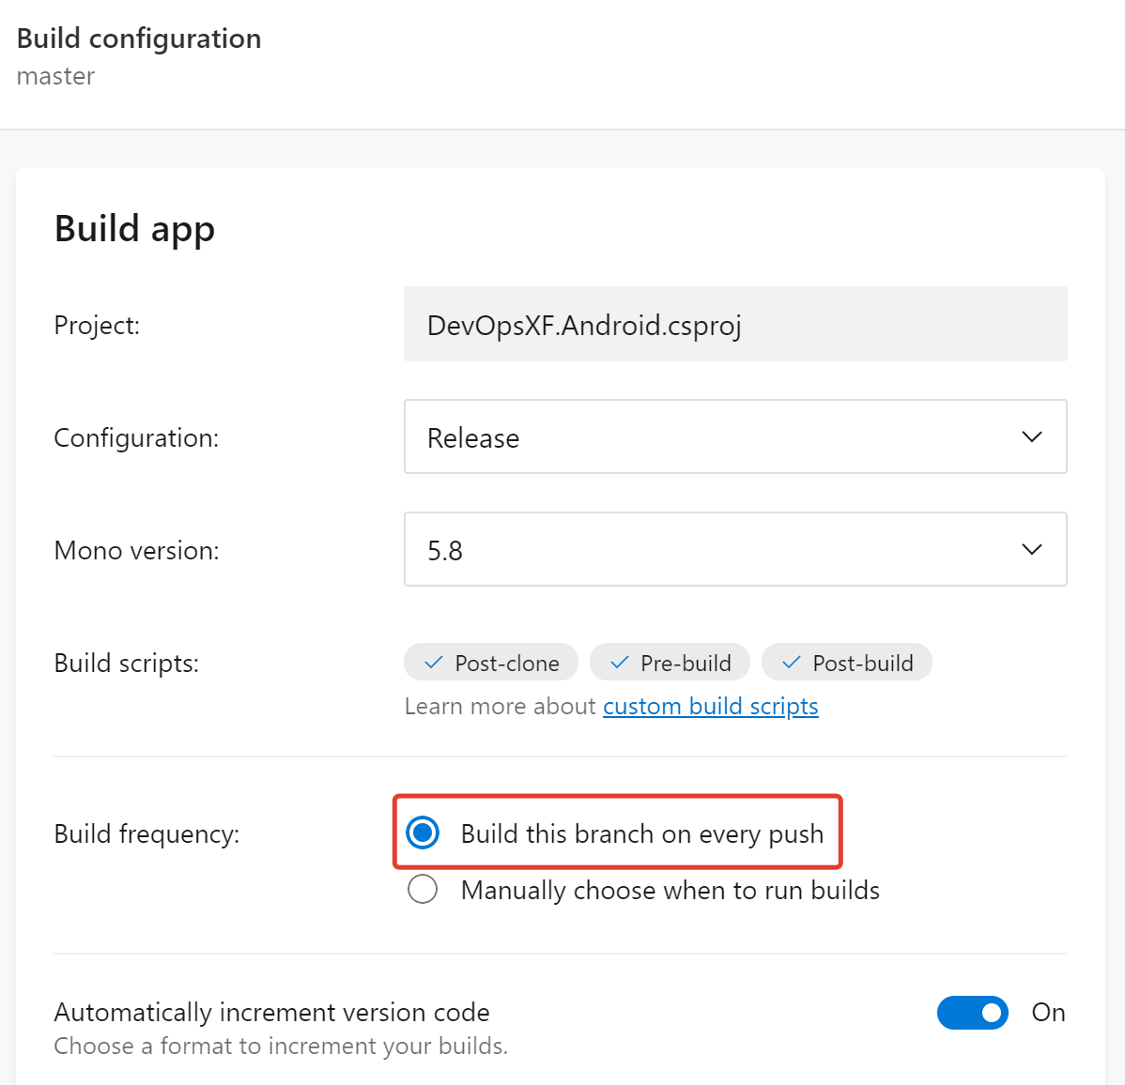
Task: Follow the custom build scripts link
Action: click(710, 706)
